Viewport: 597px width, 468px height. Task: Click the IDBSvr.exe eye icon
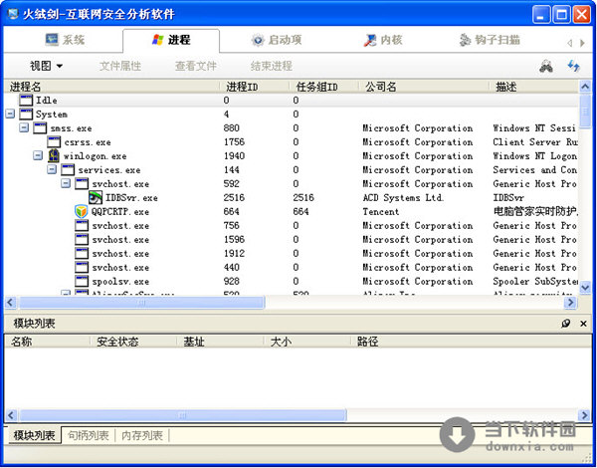click(x=96, y=198)
